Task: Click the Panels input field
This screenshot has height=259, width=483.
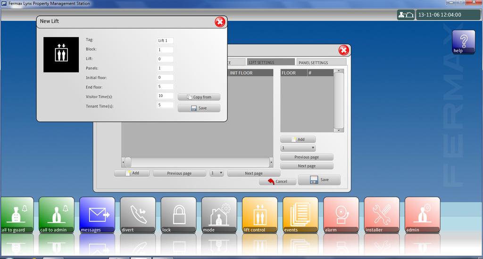Action: [166, 68]
